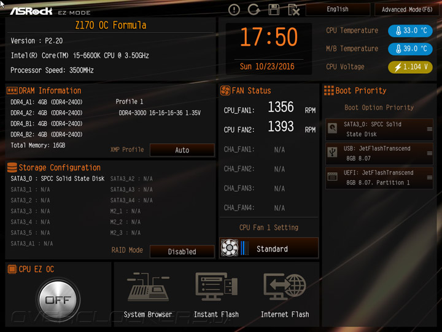Click the Storage Configuration disk stack icon

12,167
